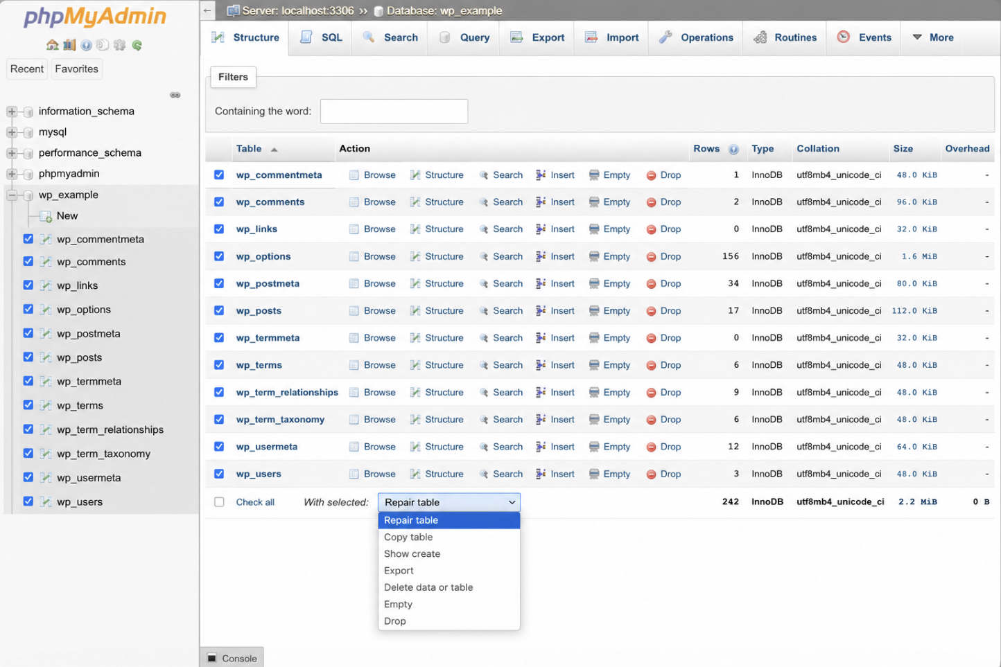Open the With selected Repair table dropdown

pos(449,502)
